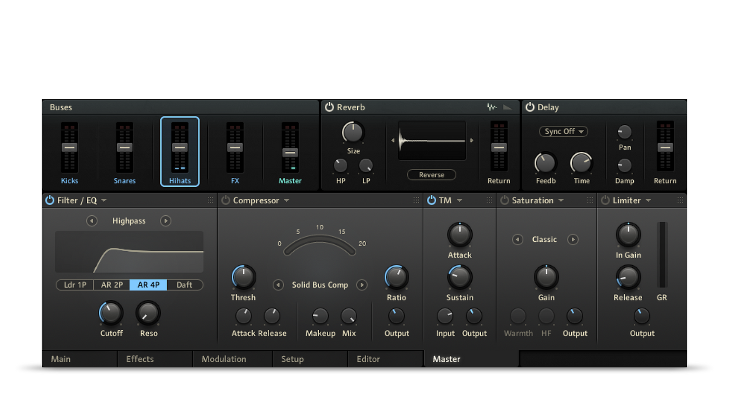Enable the Saturation power button

click(x=505, y=200)
